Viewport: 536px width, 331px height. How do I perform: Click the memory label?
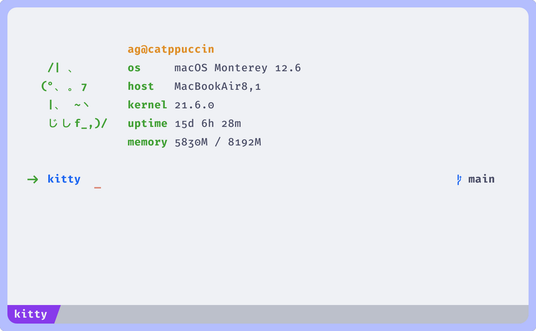click(147, 142)
